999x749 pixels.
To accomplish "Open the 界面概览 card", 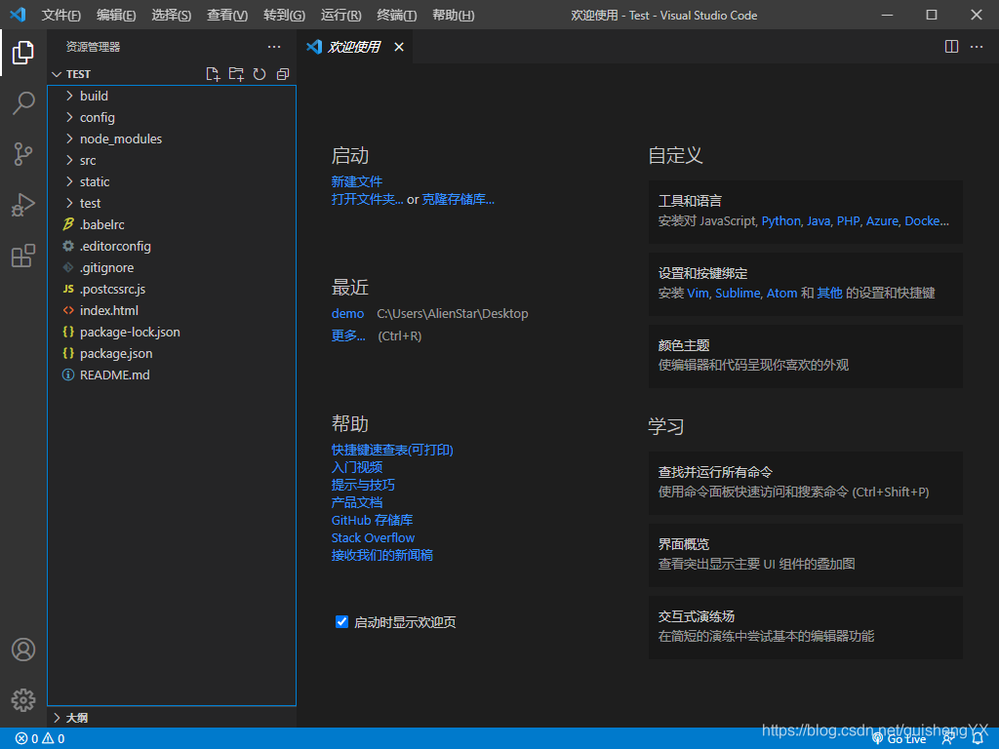I will point(805,555).
